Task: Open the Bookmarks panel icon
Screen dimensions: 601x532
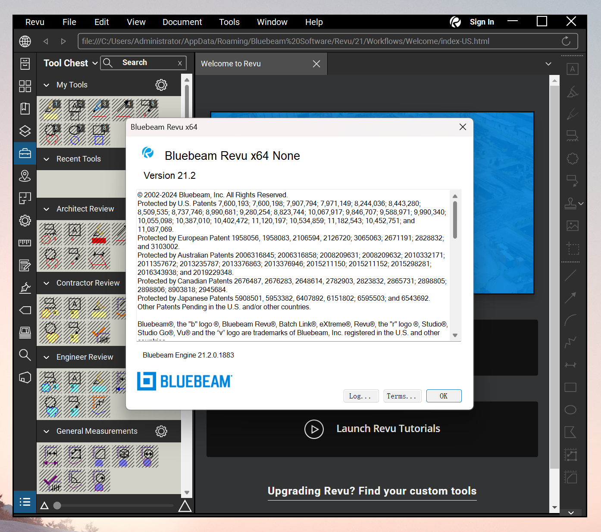Action: 25,109
